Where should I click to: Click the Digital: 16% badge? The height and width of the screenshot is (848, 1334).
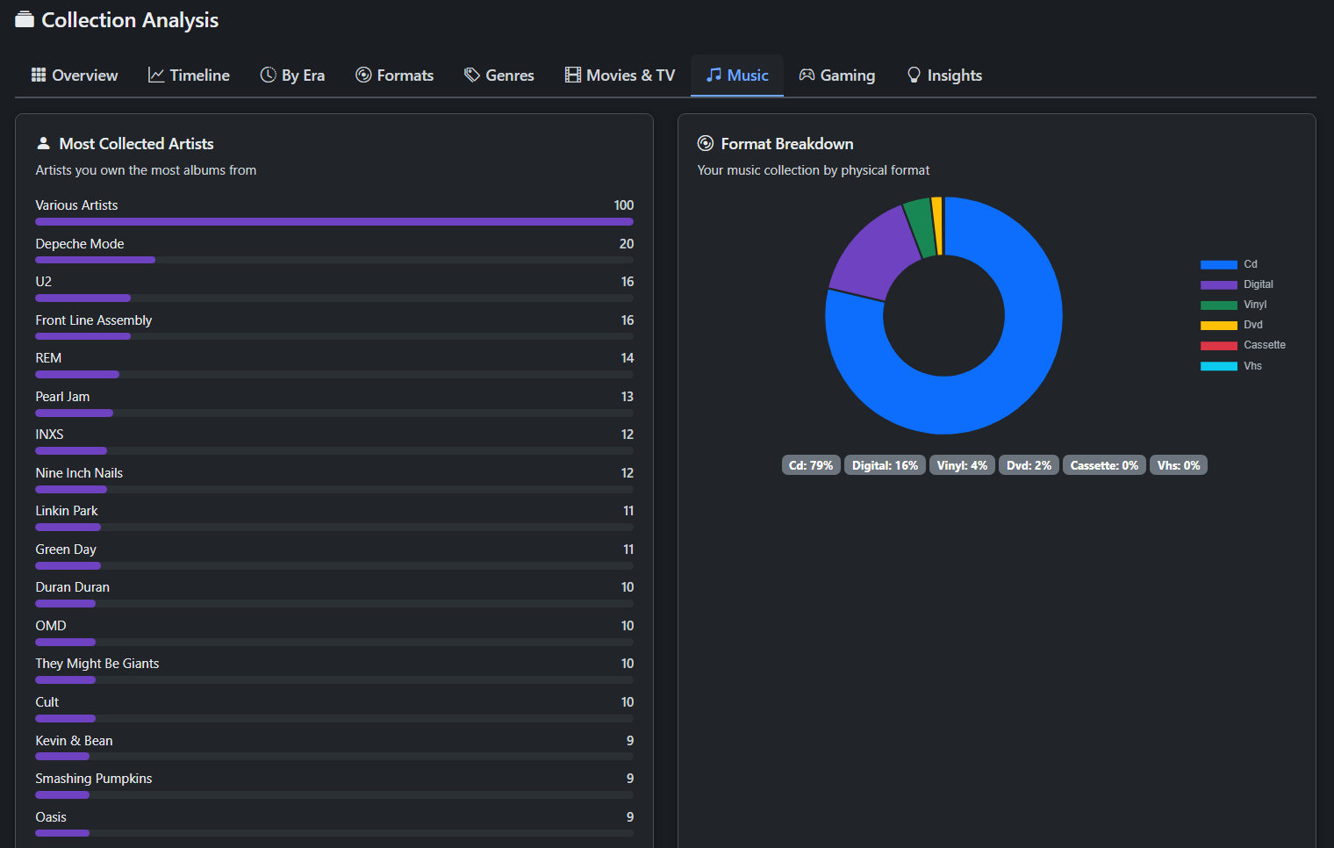click(x=885, y=465)
